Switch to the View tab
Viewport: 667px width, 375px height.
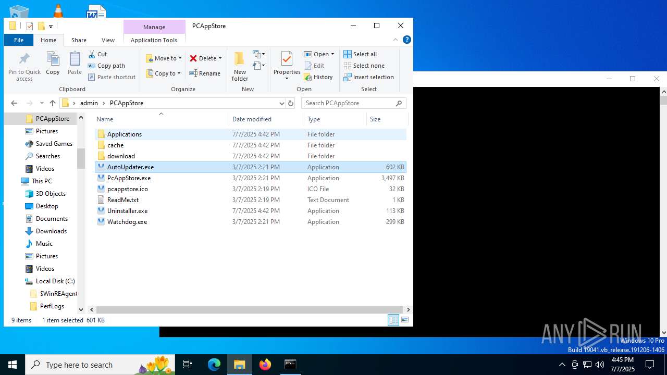[108, 40]
